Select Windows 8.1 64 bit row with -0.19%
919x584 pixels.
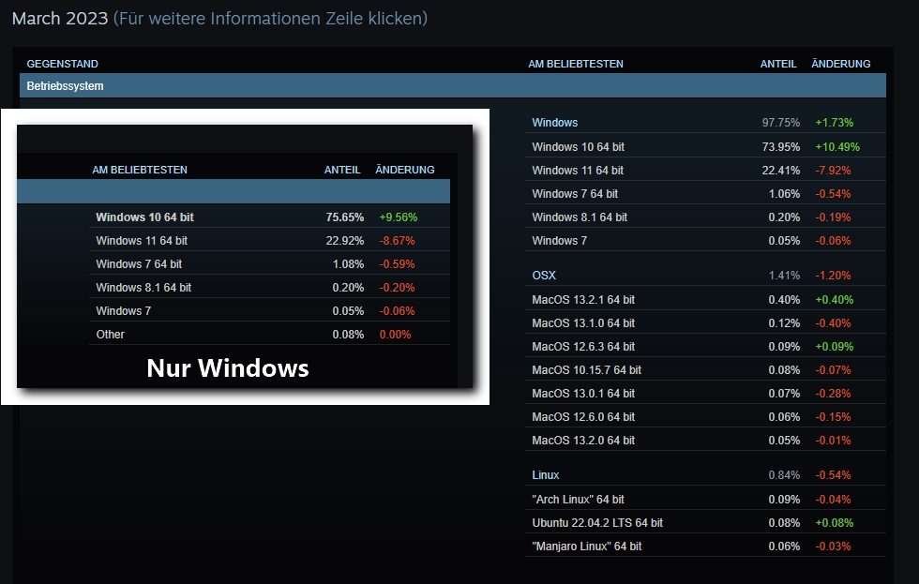[705, 217]
